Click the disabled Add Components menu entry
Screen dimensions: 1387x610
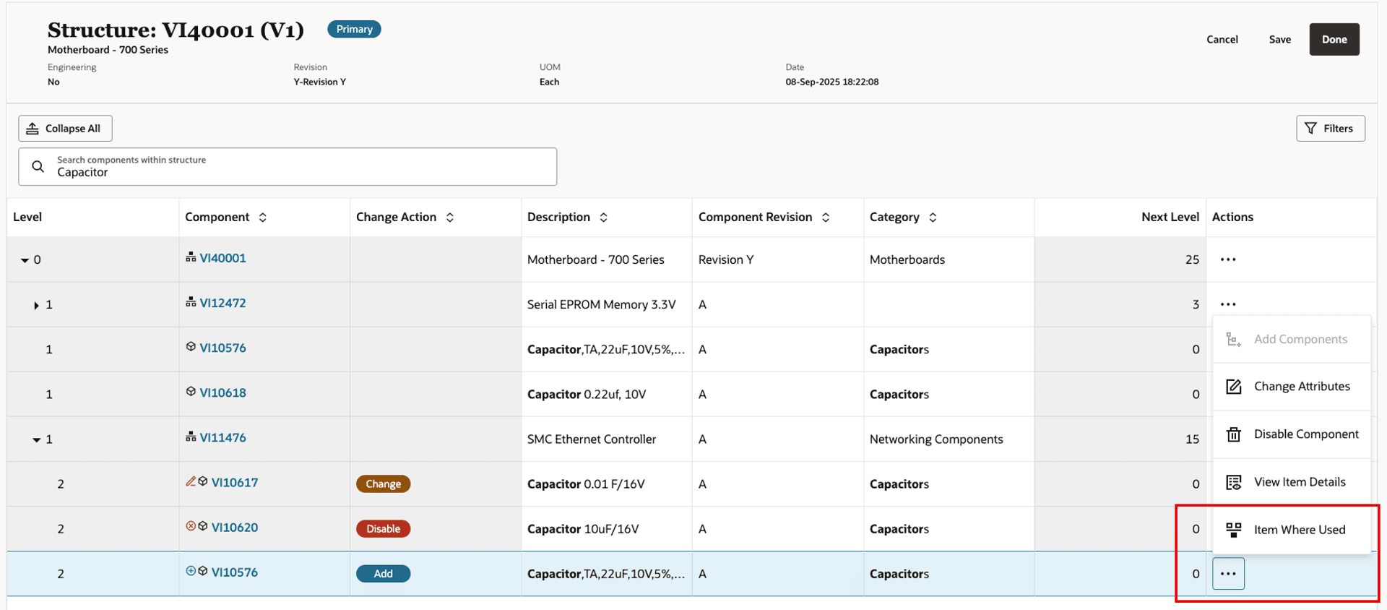coord(1292,339)
